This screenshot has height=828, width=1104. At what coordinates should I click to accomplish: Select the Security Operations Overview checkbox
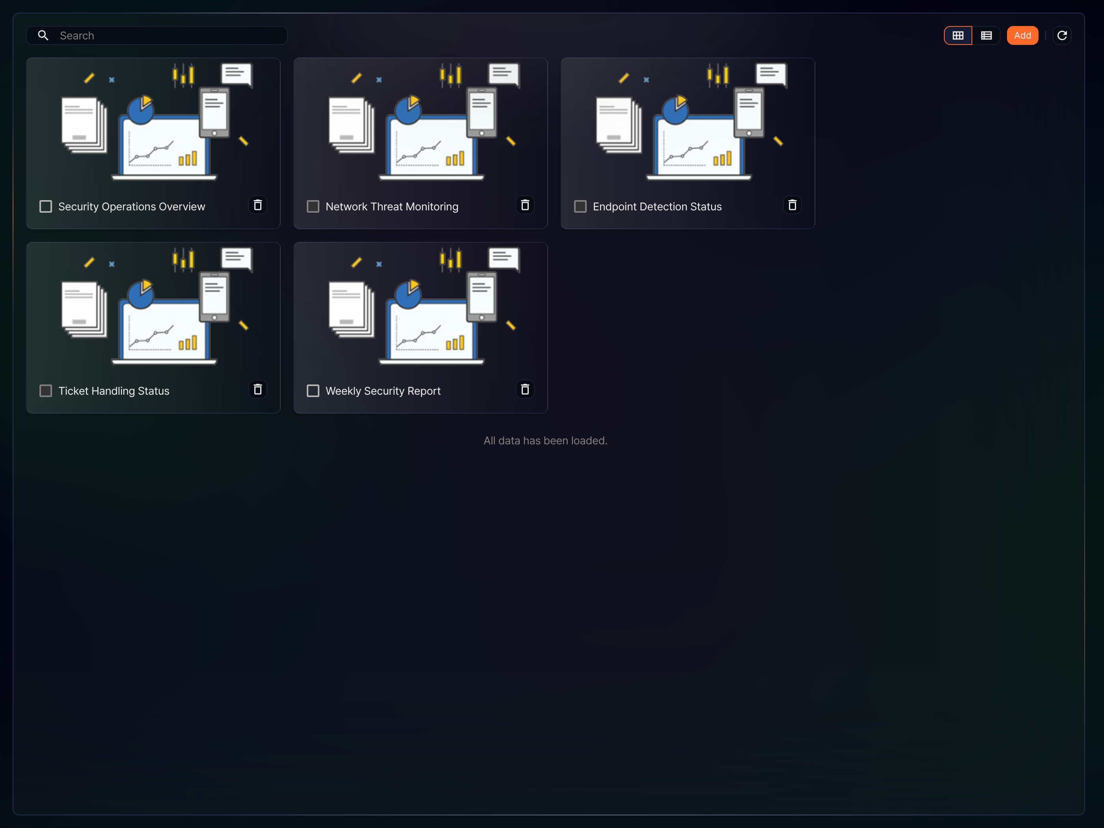pos(45,206)
